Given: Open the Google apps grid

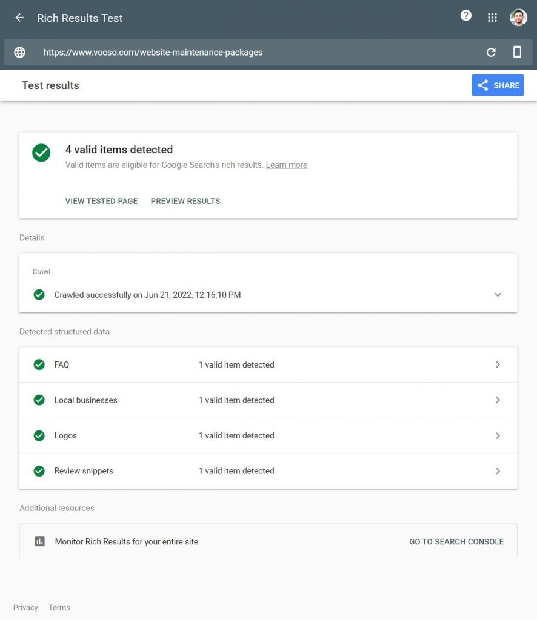Looking at the screenshot, I should 492,18.
